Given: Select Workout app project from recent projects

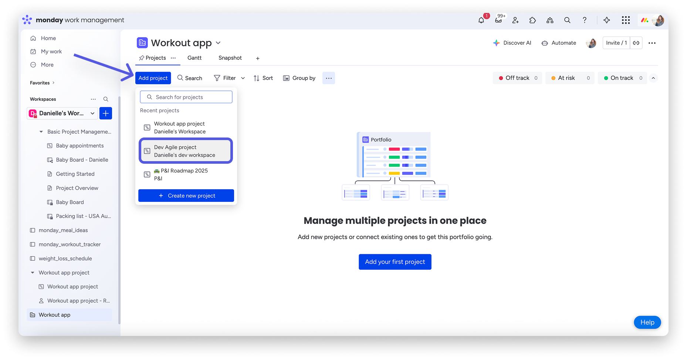Looking at the screenshot, I should [186, 128].
